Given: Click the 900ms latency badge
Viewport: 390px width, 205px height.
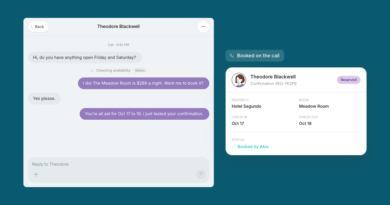Looking at the screenshot, I should (x=140, y=71).
